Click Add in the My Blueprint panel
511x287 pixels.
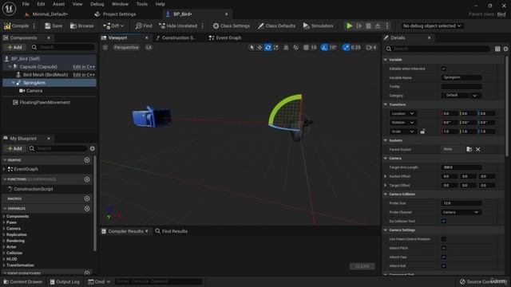[14, 149]
